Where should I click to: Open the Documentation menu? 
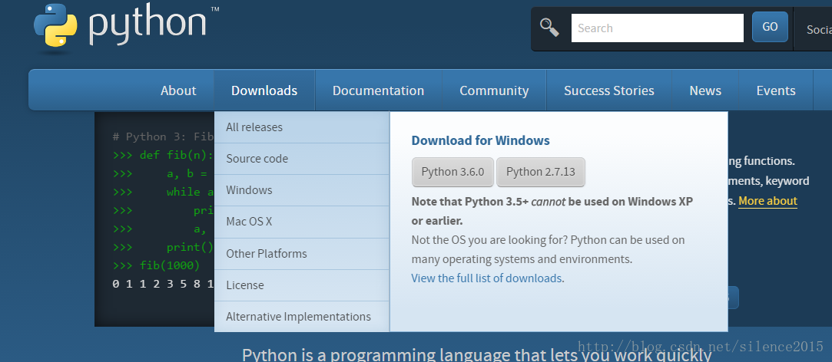pyautogui.click(x=378, y=90)
